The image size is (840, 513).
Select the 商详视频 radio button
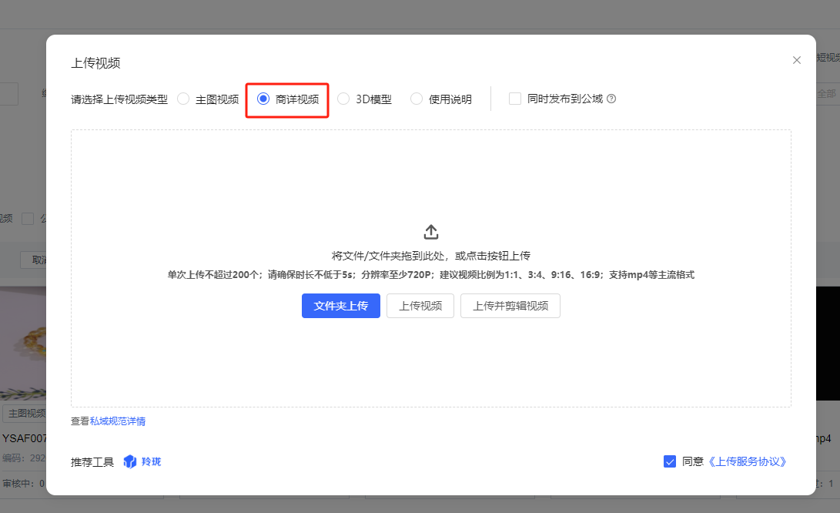coord(263,99)
